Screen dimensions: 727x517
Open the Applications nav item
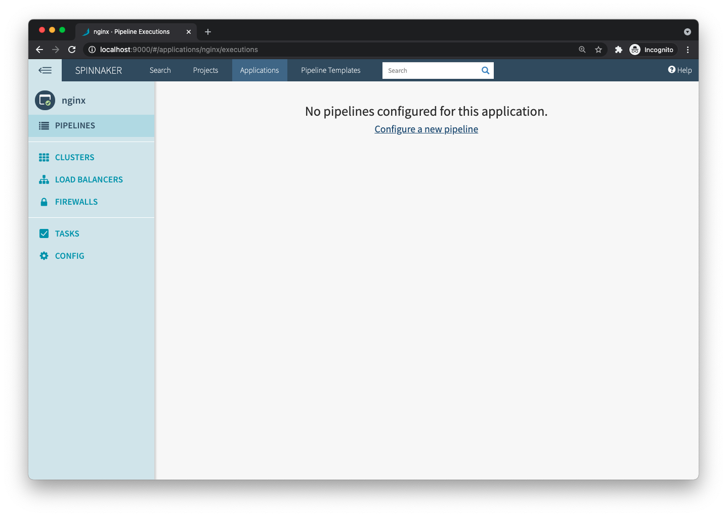(x=260, y=70)
